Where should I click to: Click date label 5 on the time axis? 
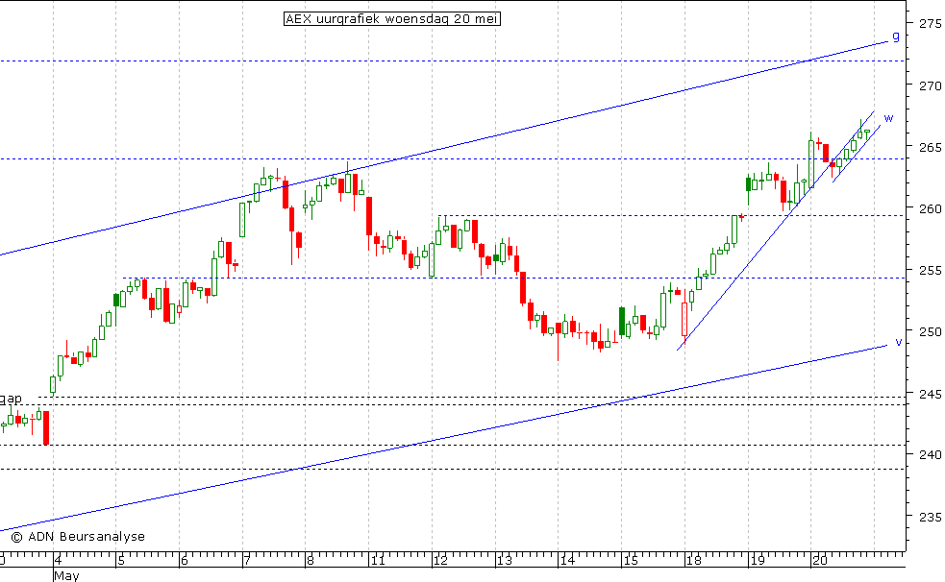point(121,560)
